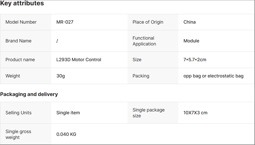Click the 7*5.7*2cm size value
The width and height of the screenshot is (255, 145).
(195, 60)
